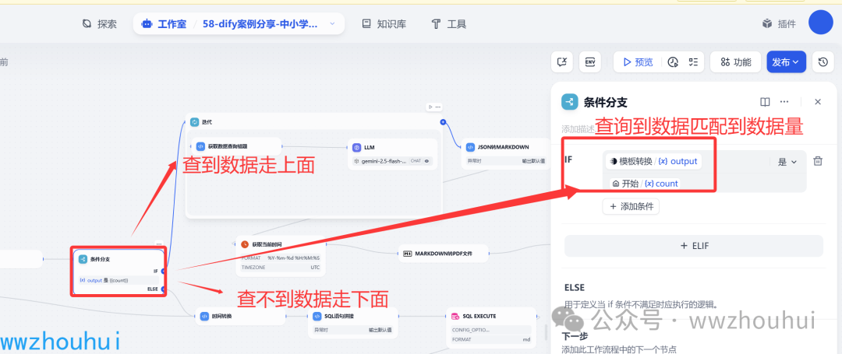This screenshot has width=842, height=354.
Task: Expand the 发布 (Publish) dropdown
Action: coord(786,62)
